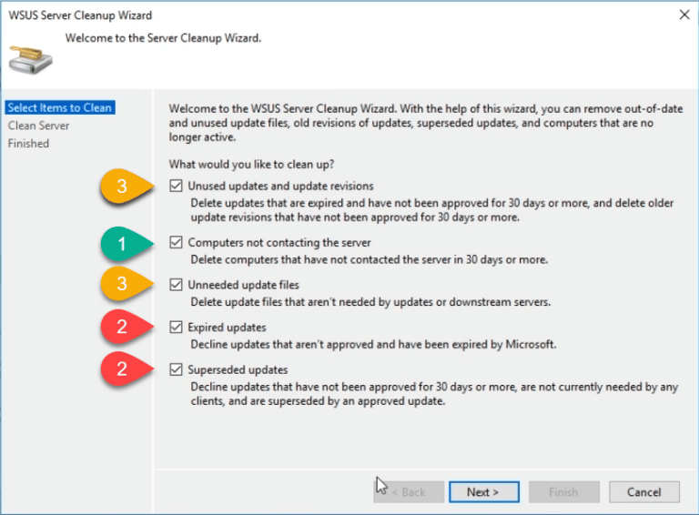
Task: Click the green number 1 badge
Action: (122, 243)
